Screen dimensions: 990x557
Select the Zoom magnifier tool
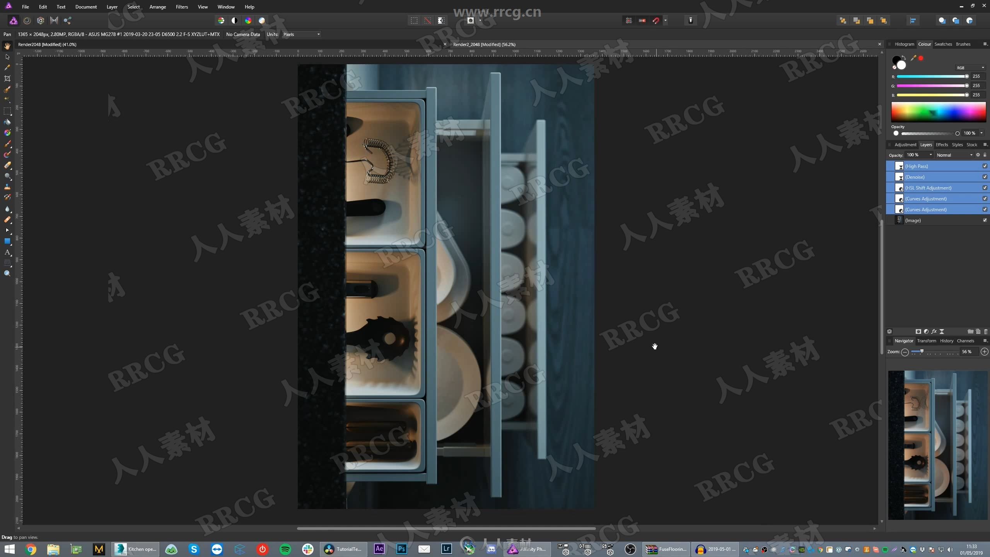pyautogui.click(x=7, y=274)
